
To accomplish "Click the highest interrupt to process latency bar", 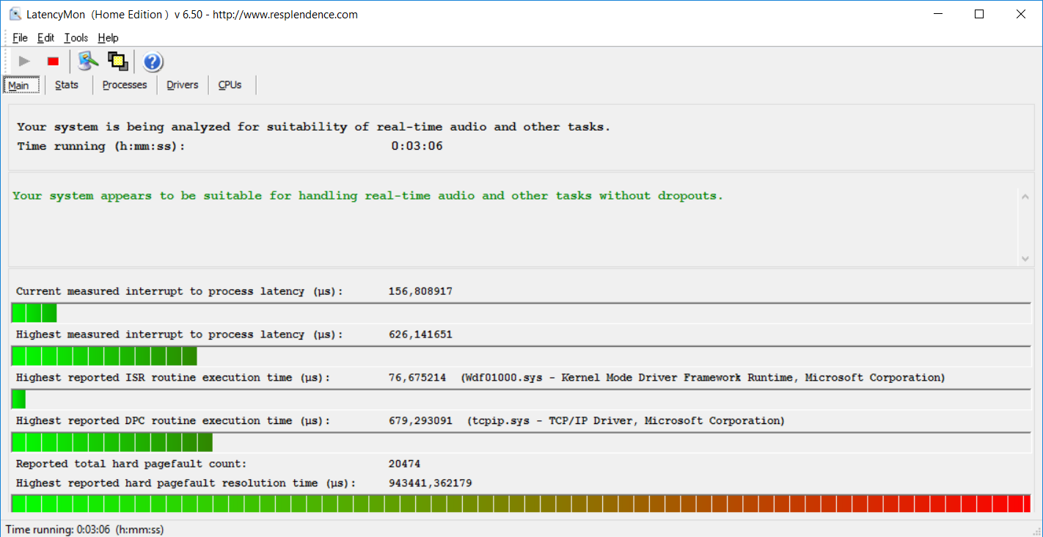I will [x=521, y=356].
